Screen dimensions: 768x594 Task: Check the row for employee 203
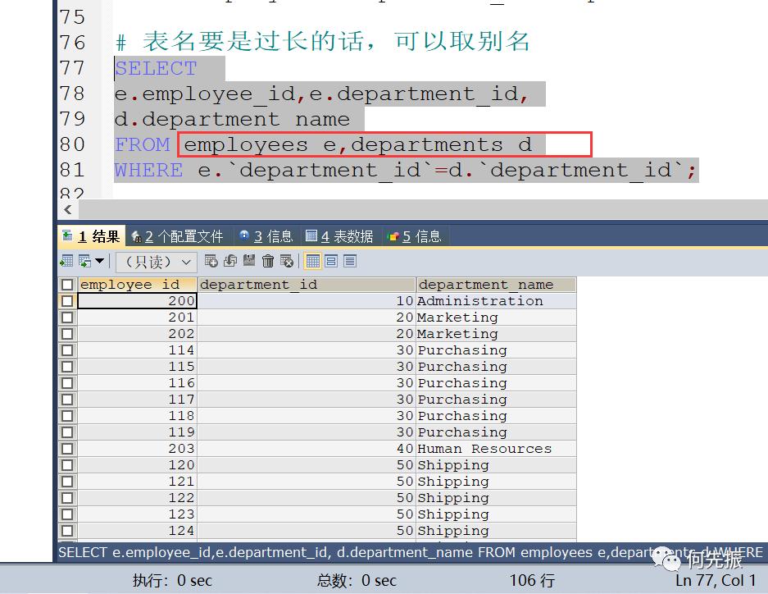pyautogui.click(x=67, y=449)
